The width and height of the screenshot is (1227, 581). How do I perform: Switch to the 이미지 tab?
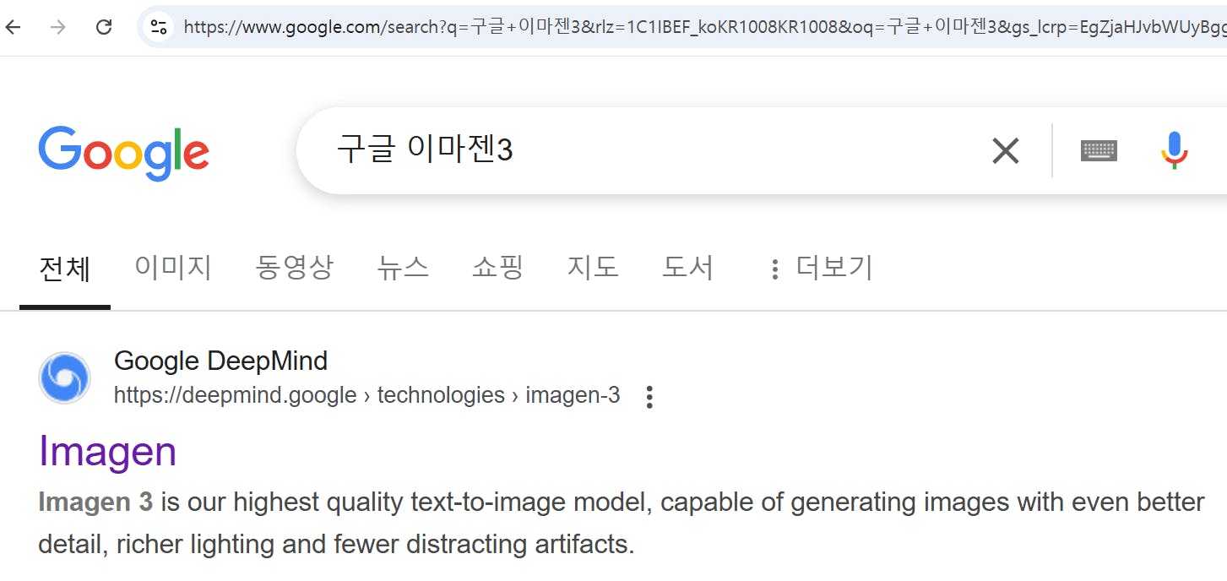point(173,268)
